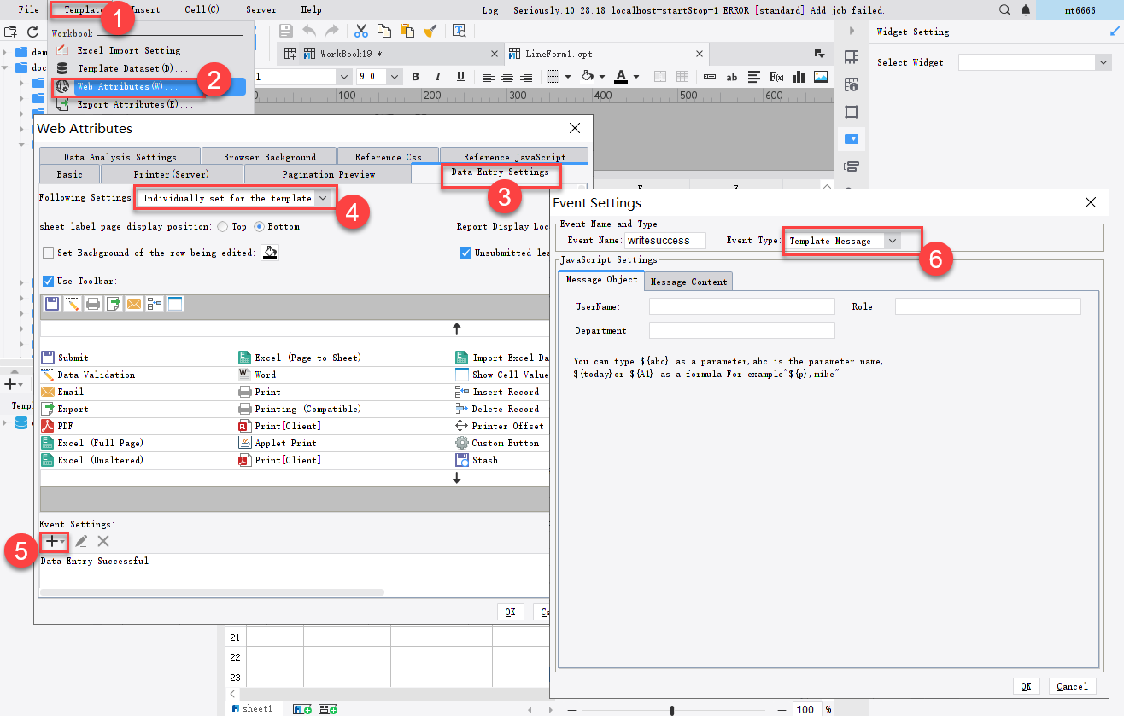Click the email envelope icon in toolbar preview row
This screenshot has height=716, width=1124.
tap(134, 304)
